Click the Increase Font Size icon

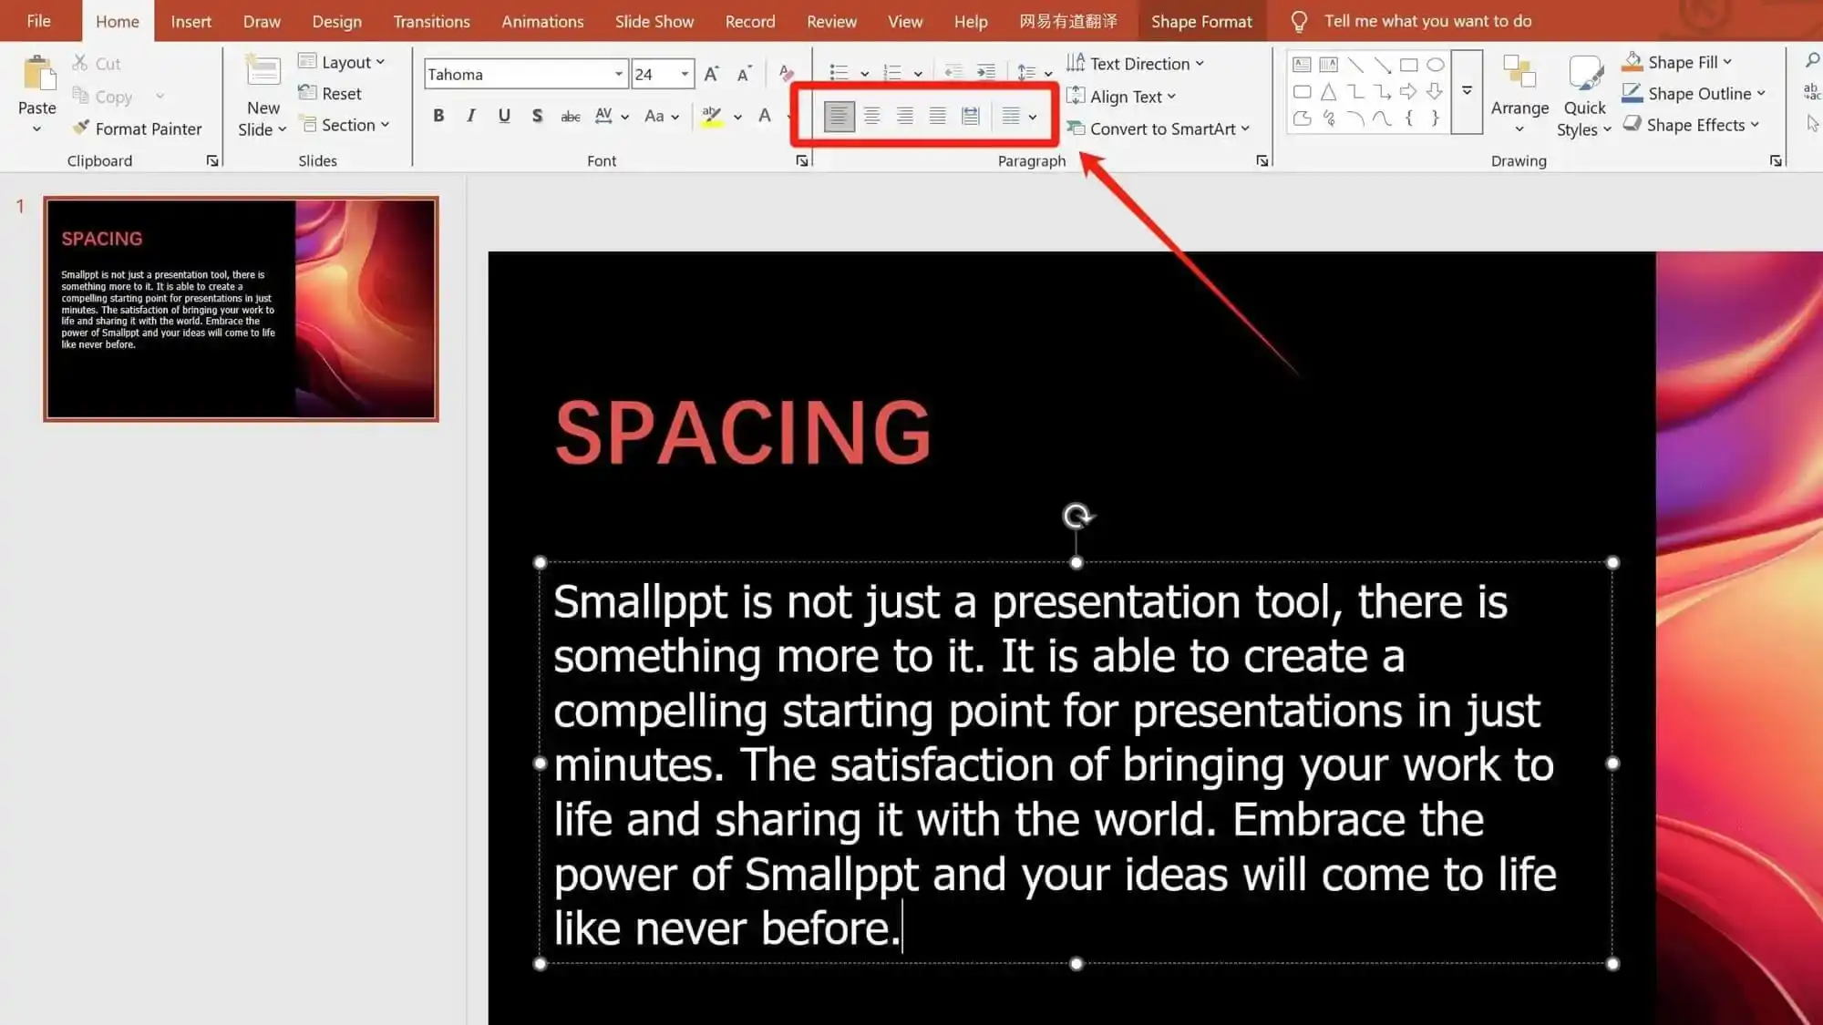coord(711,75)
